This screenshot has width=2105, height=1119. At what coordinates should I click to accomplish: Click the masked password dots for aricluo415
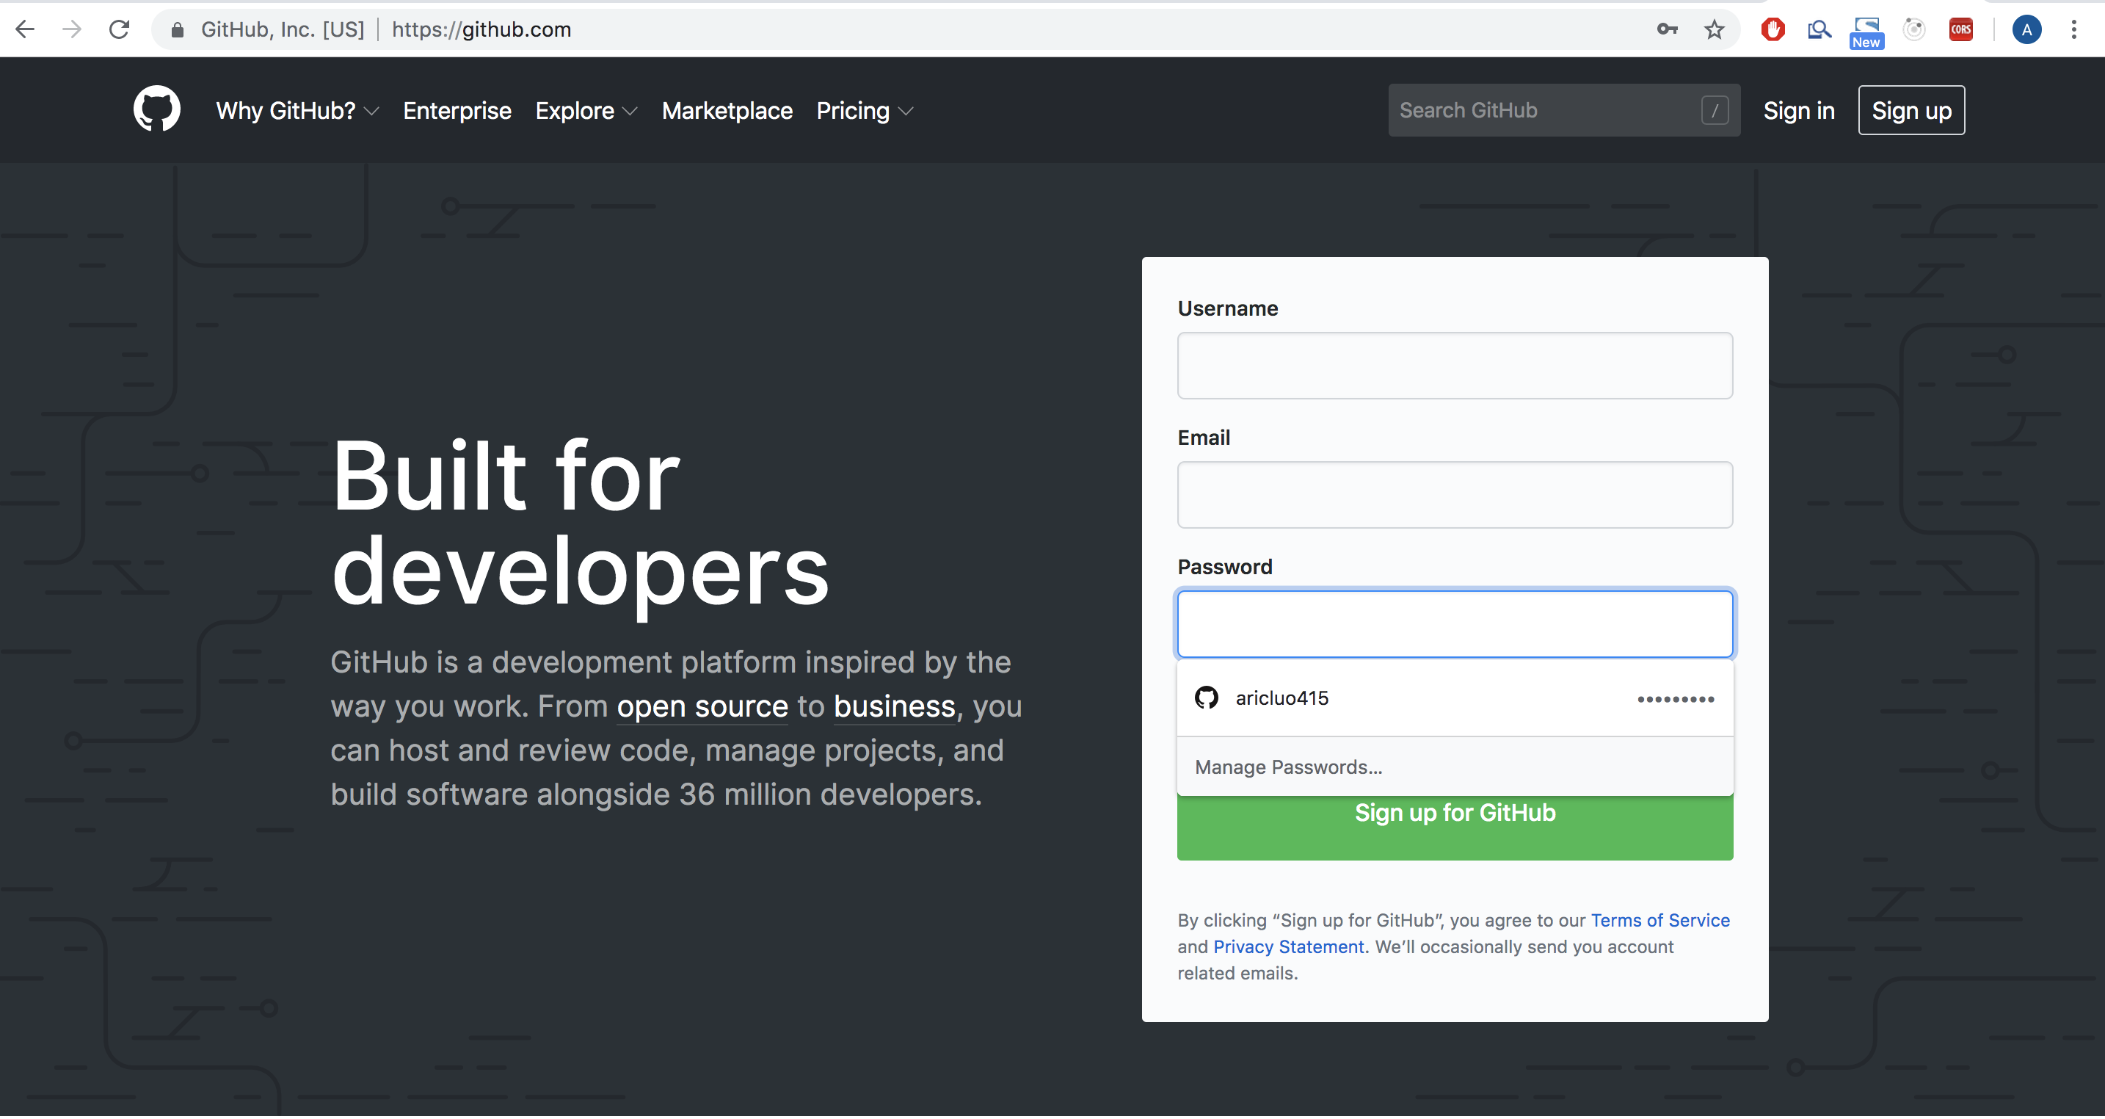[x=1675, y=699]
